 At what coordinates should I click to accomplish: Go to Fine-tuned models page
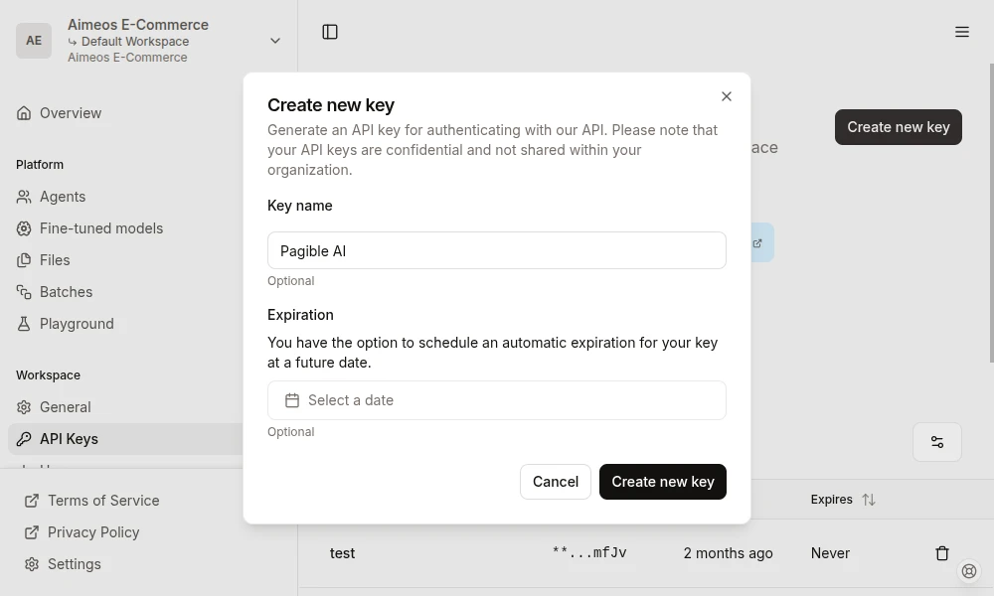[100, 228]
